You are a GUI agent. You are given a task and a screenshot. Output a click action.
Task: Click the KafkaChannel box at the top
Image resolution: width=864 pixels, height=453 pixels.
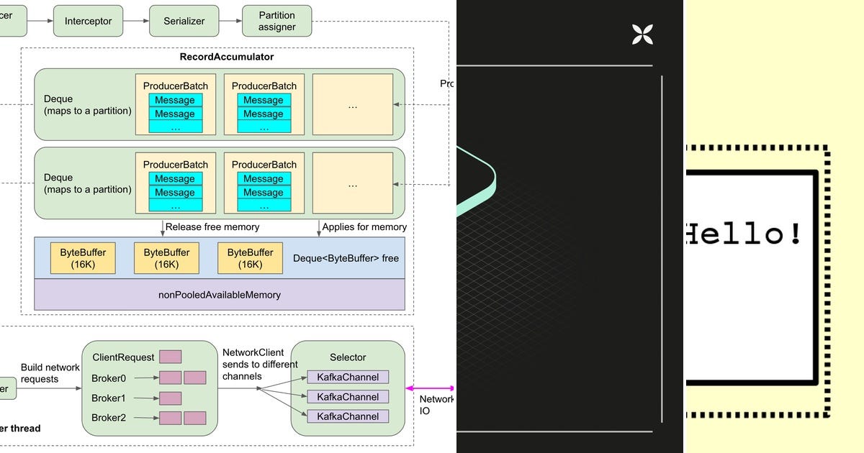pos(348,377)
